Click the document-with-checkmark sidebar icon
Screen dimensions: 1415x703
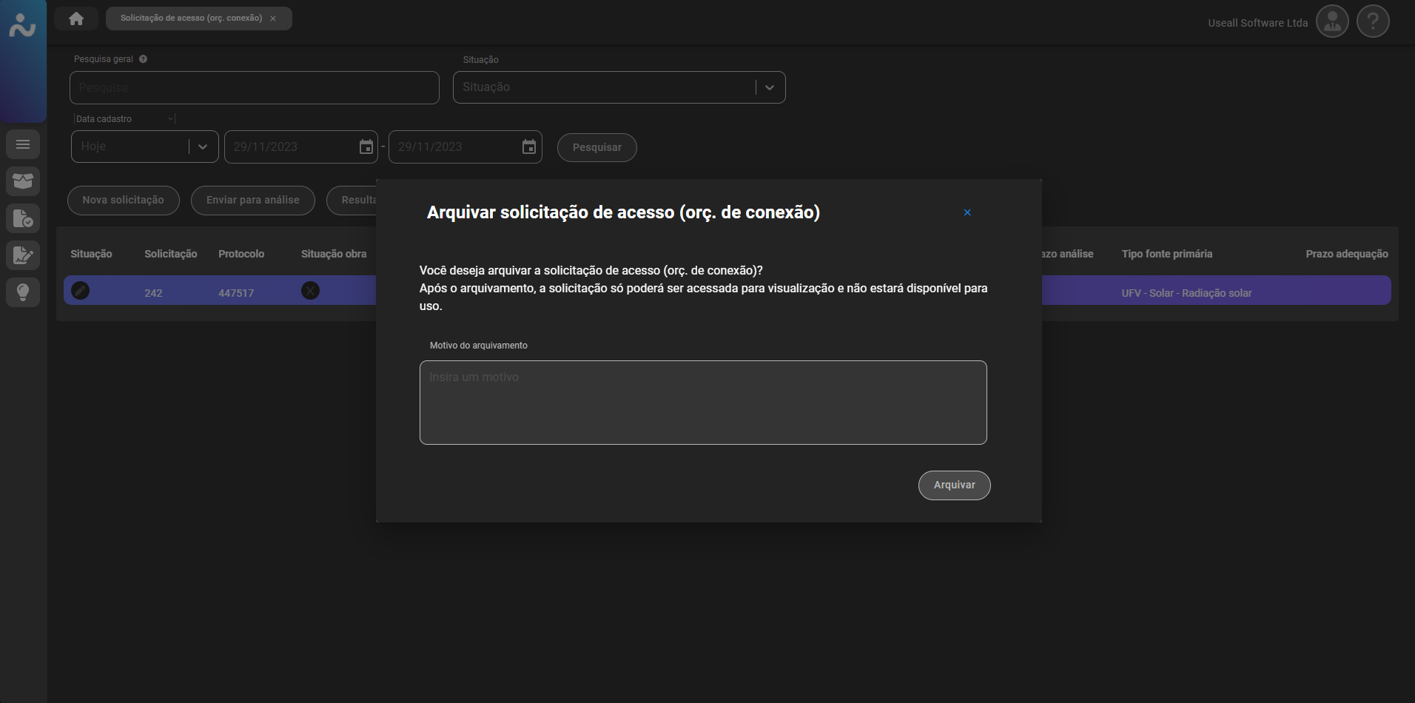point(23,218)
